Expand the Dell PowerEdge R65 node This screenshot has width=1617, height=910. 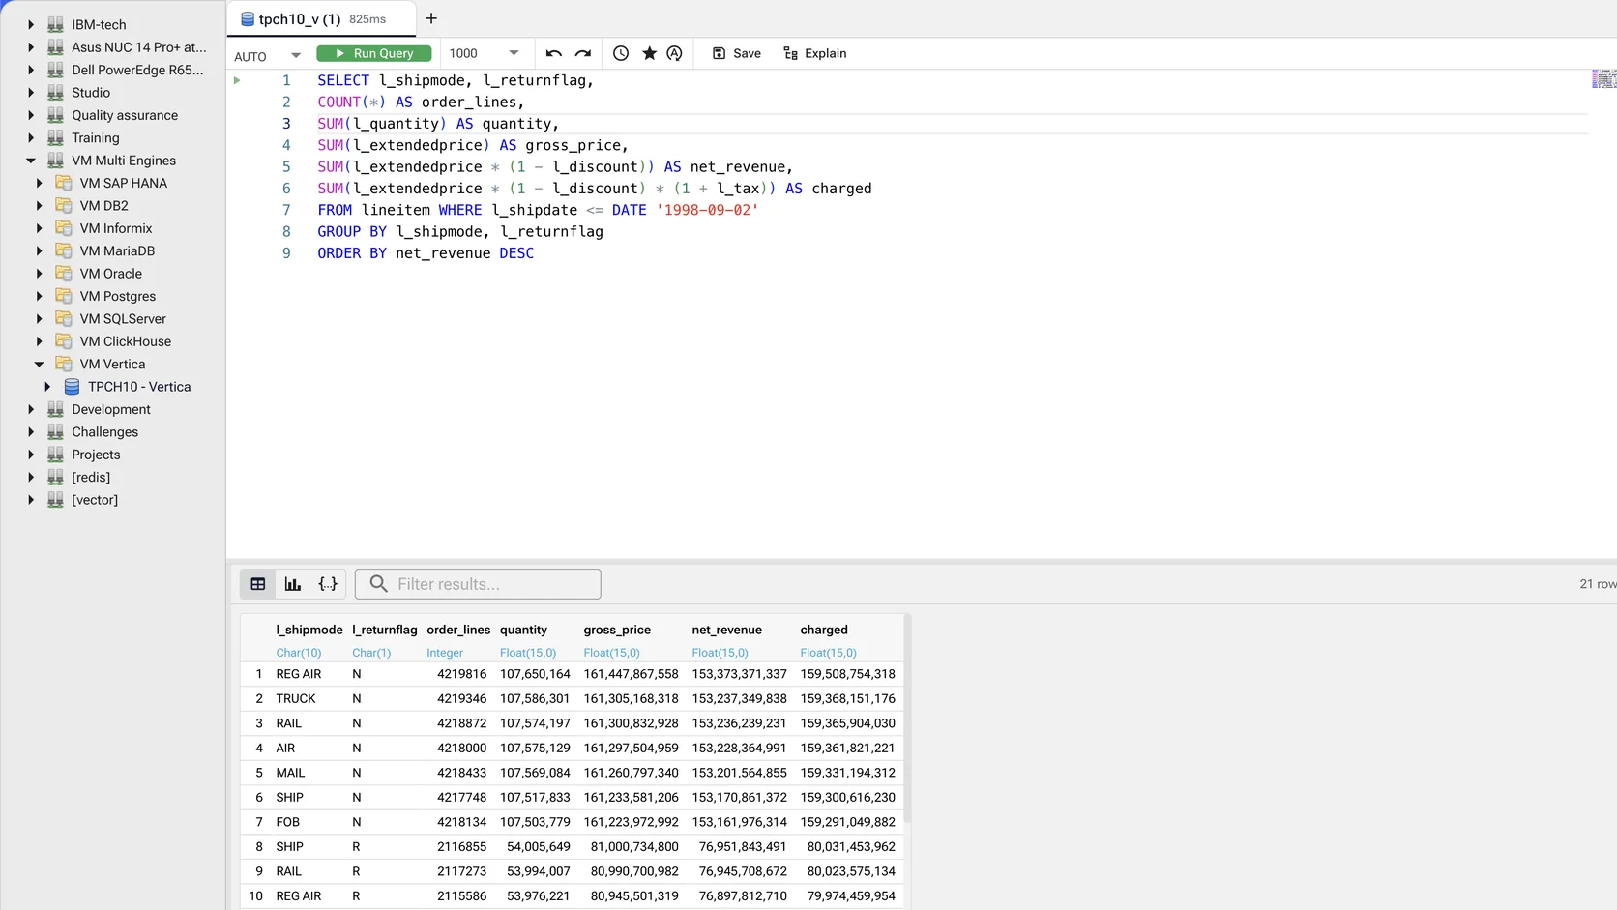pyautogui.click(x=31, y=70)
